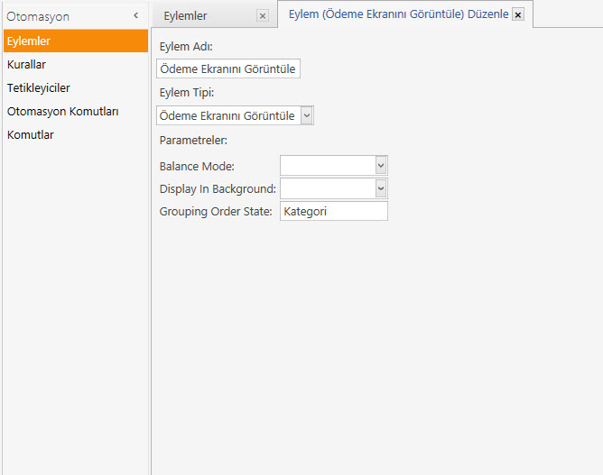Click the Eylem Tipi combo box value
The width and height of the screenshot is (603, 475).
coord(227,115)
